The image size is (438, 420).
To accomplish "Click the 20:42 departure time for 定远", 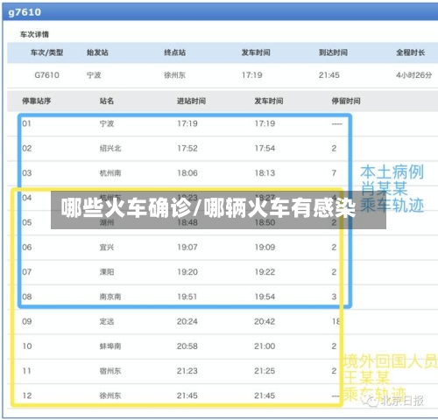I will [265, 321].
